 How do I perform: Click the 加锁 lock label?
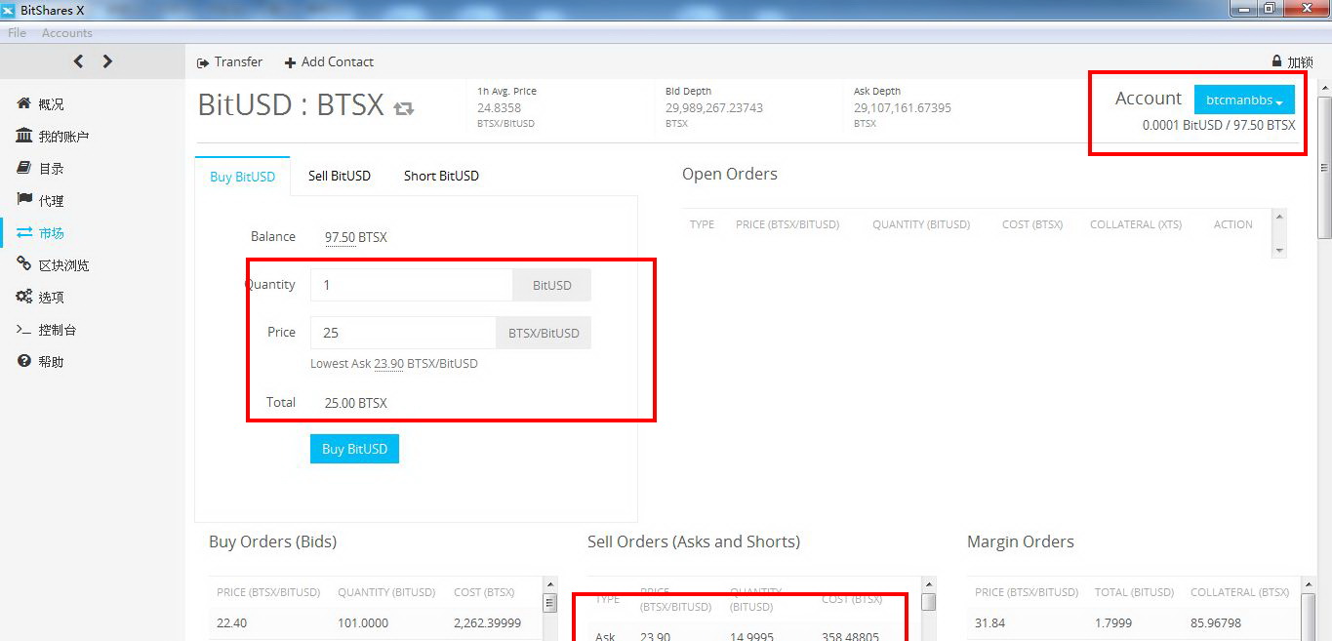coord(1300,62)
